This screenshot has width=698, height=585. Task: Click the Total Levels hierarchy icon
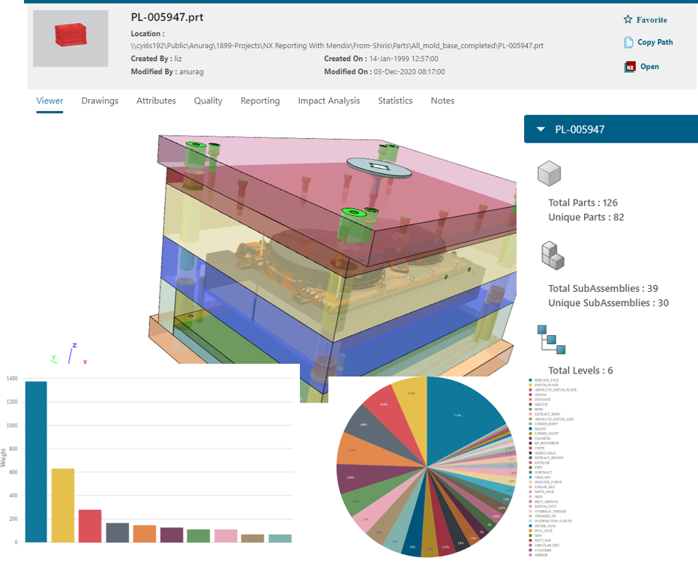click(x=551, y=340)
